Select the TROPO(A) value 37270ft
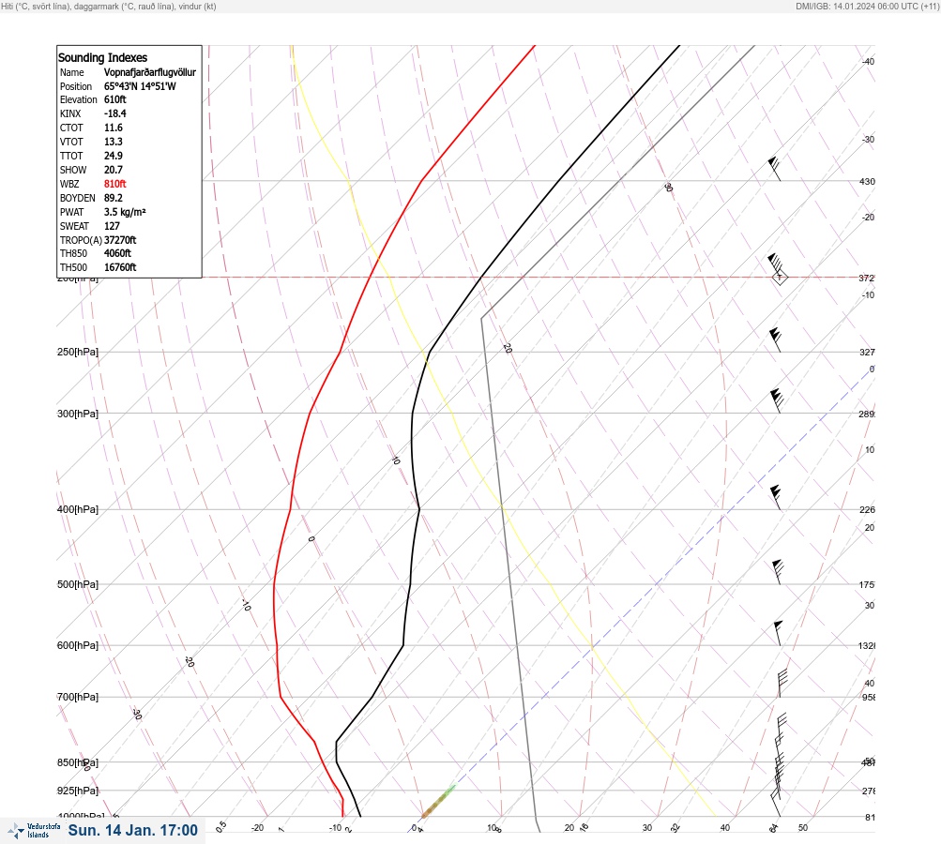 click(120, 240)
